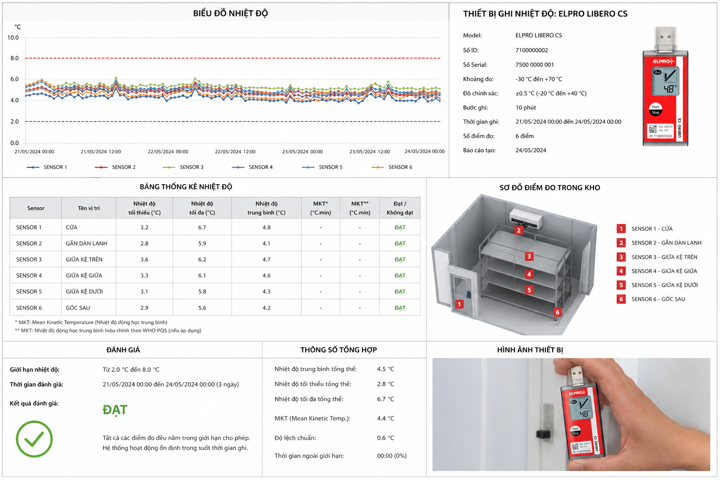Click the blue dashed 2.0 lower limit line
Viewport: 720px width, 480px height.
tap(232, 121)
